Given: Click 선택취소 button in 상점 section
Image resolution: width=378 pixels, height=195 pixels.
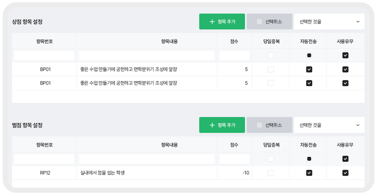Looking at the screenshot, I should tap(269, 21).
